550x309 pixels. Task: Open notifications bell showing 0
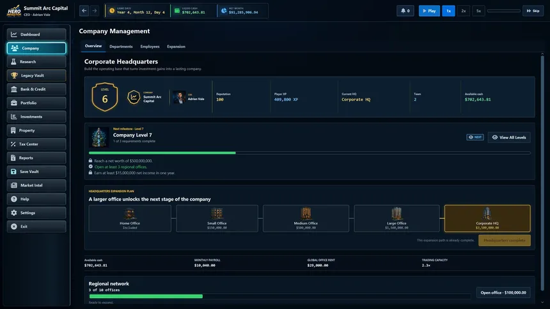click(x=405, y=11)
